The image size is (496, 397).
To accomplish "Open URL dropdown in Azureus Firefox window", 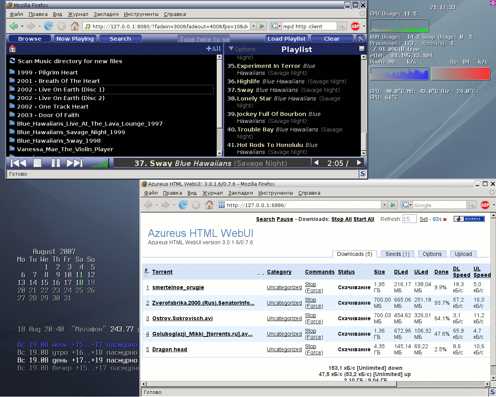I will click(384, 205).
